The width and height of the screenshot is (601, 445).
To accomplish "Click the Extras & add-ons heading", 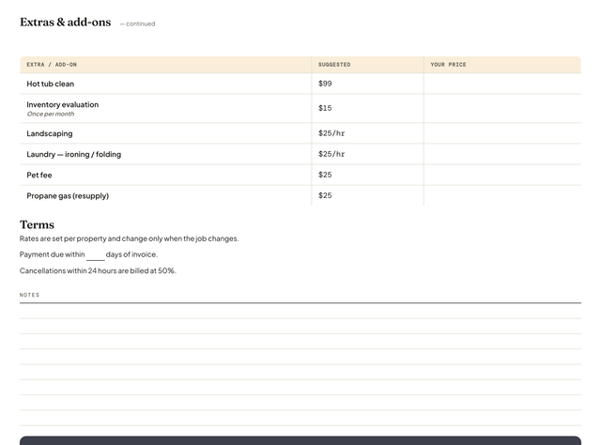I will click(65, 23).
